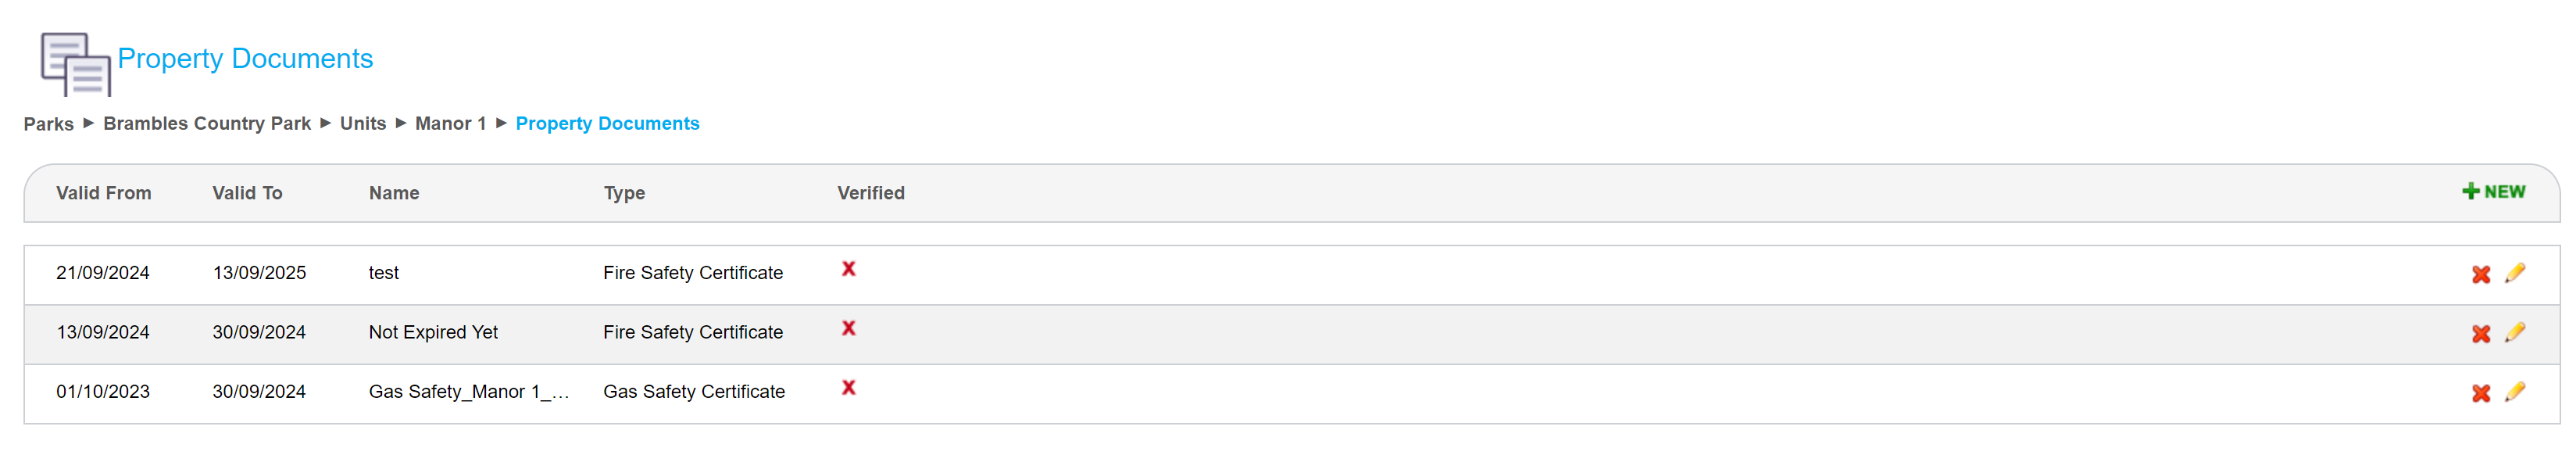Delete the Gas Safety Certificate document
This screenshot has height=455, width=2576.
coord(2480,393)
